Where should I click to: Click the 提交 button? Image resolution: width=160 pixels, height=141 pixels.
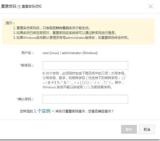click(x=129, y=129)
